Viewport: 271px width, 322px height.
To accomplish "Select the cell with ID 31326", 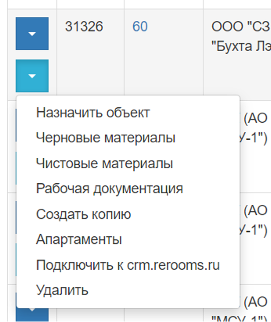I will click(x=90, y=55).
